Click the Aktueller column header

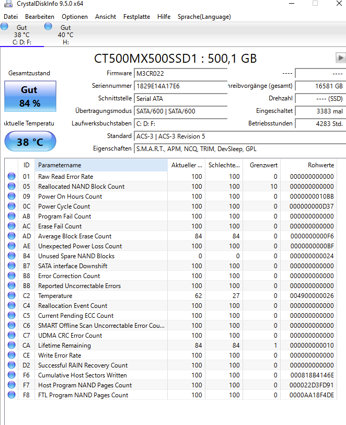coord(187,165)
